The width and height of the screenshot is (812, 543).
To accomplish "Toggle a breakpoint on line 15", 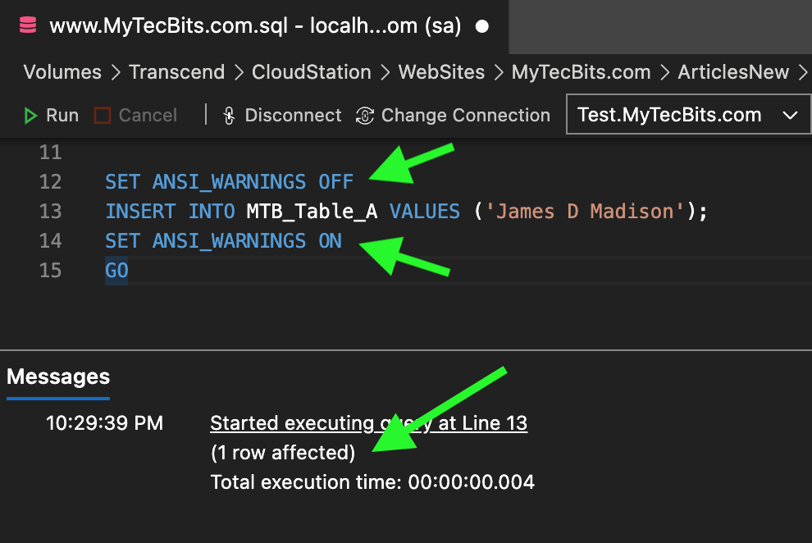I will click(x=25, y=270).
